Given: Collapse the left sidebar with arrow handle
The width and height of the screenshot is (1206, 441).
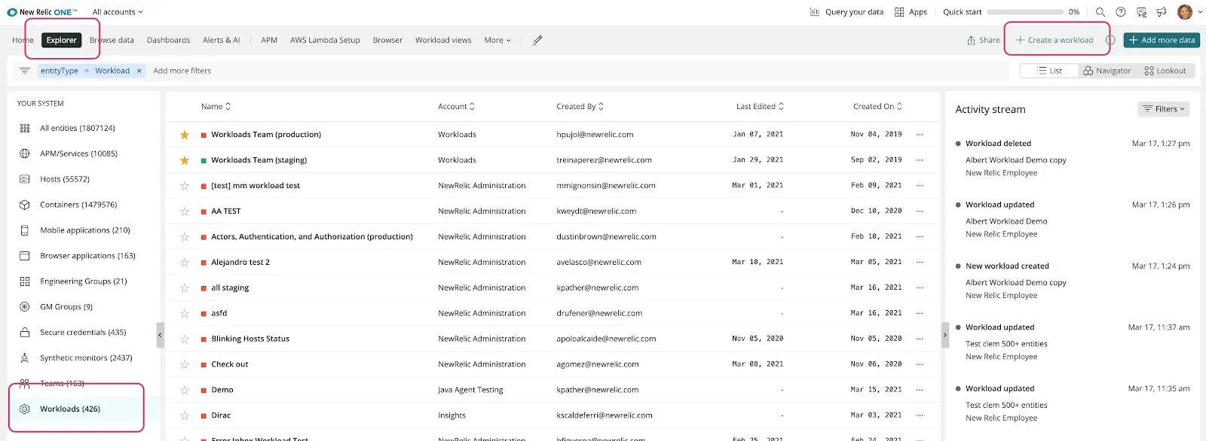Looking at the screenshot, I should [160, 335].
